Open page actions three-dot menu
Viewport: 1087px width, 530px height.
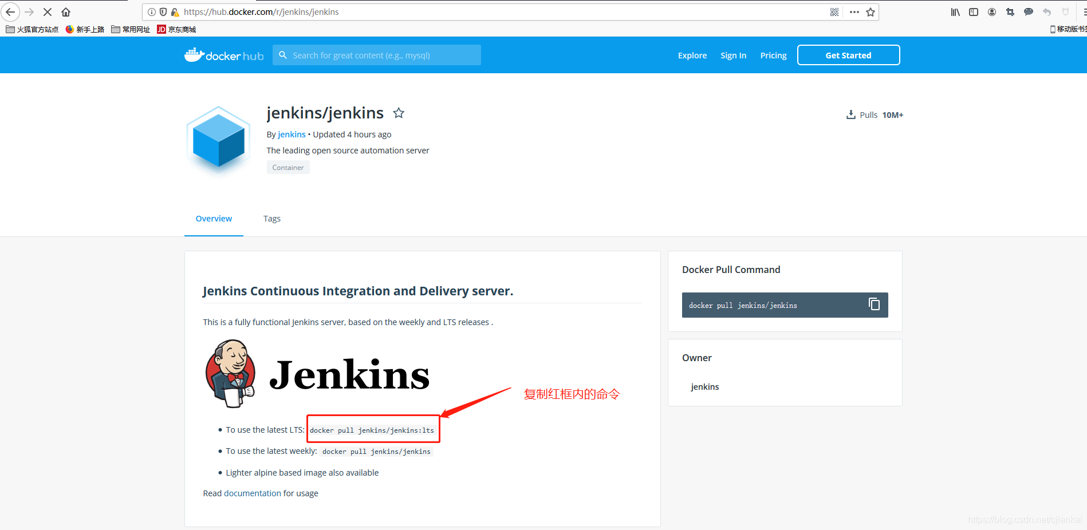pos(854,12)
